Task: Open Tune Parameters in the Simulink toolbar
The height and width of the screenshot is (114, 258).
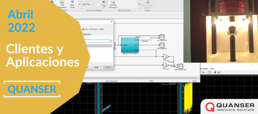Action: 62,5
